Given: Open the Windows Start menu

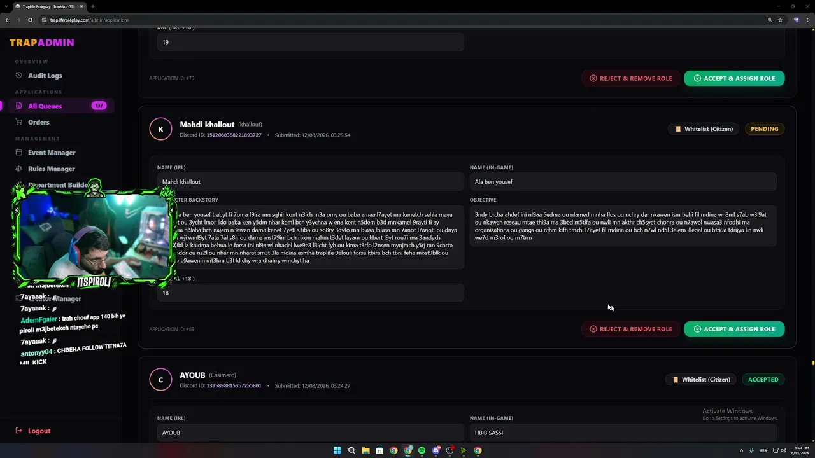Looking at the screenshot, I should click(337, 450).
